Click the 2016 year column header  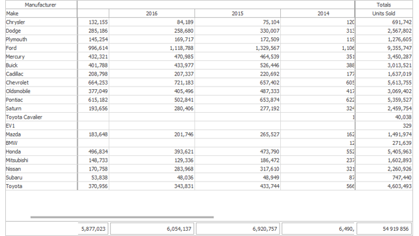click(152, 13)
